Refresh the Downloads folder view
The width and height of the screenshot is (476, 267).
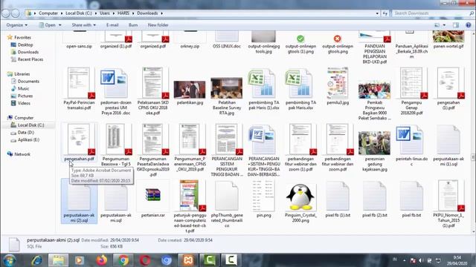tap(385, 13)
